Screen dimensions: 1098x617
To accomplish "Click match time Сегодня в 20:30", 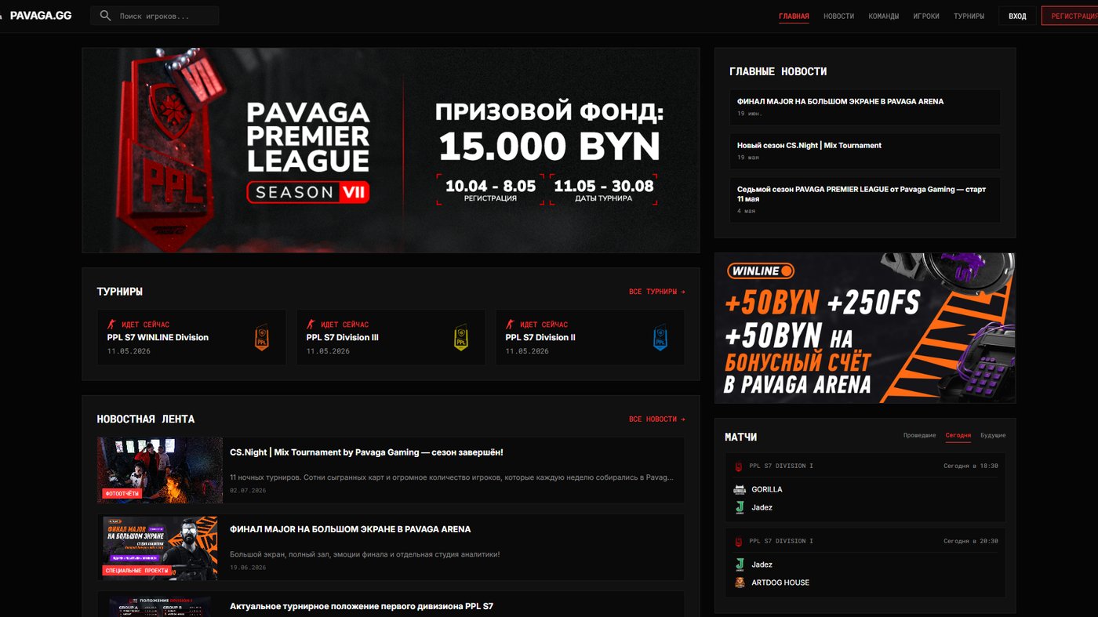I will 971,541.
